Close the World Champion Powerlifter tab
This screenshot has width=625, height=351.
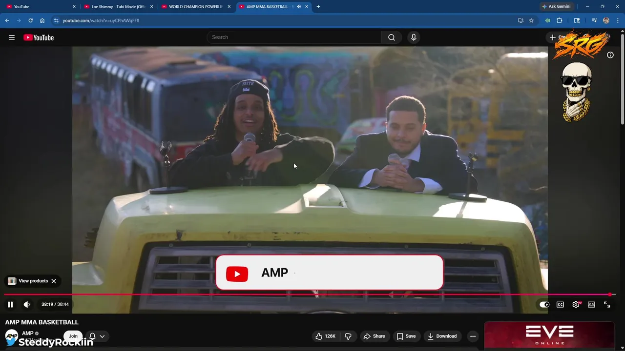(x=229, y=7)
